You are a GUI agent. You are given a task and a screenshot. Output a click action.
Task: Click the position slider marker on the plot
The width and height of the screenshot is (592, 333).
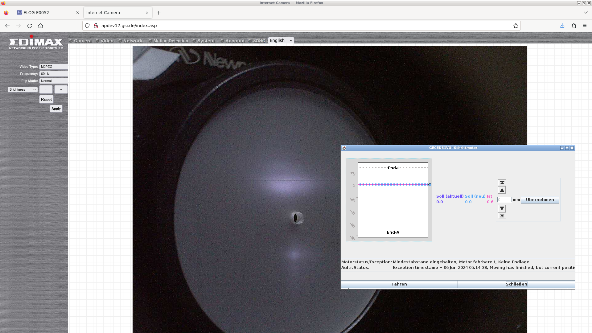tap(430, 185)
